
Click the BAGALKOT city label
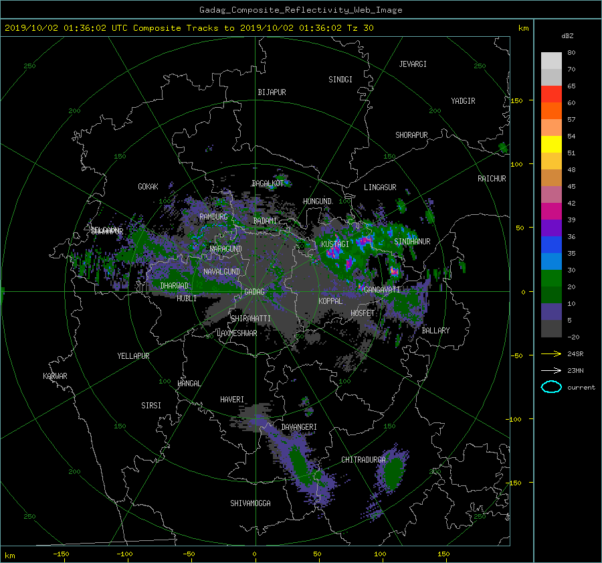coord(268,183)
